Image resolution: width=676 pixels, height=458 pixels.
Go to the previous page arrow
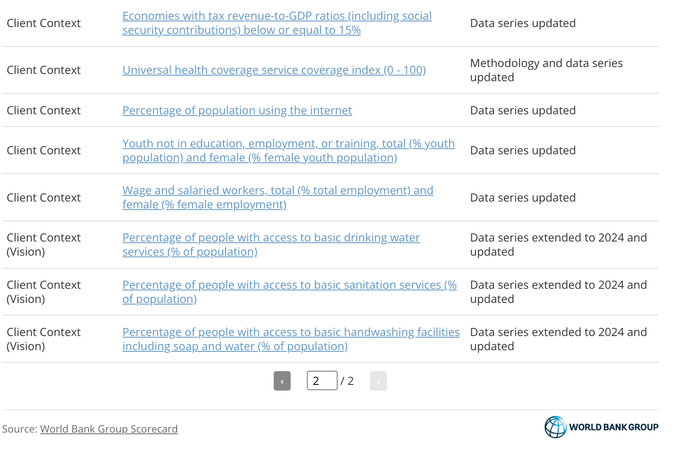point(282,381)
